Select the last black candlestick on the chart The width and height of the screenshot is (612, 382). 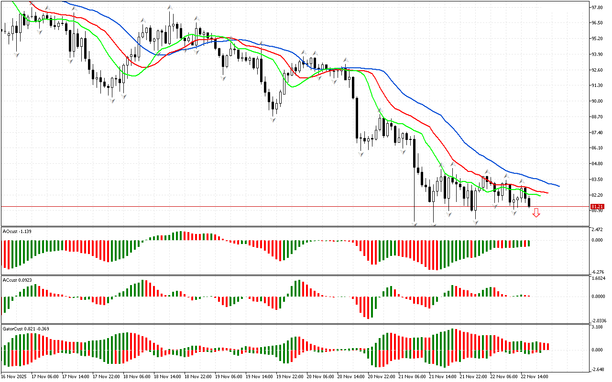click(529, 202)
